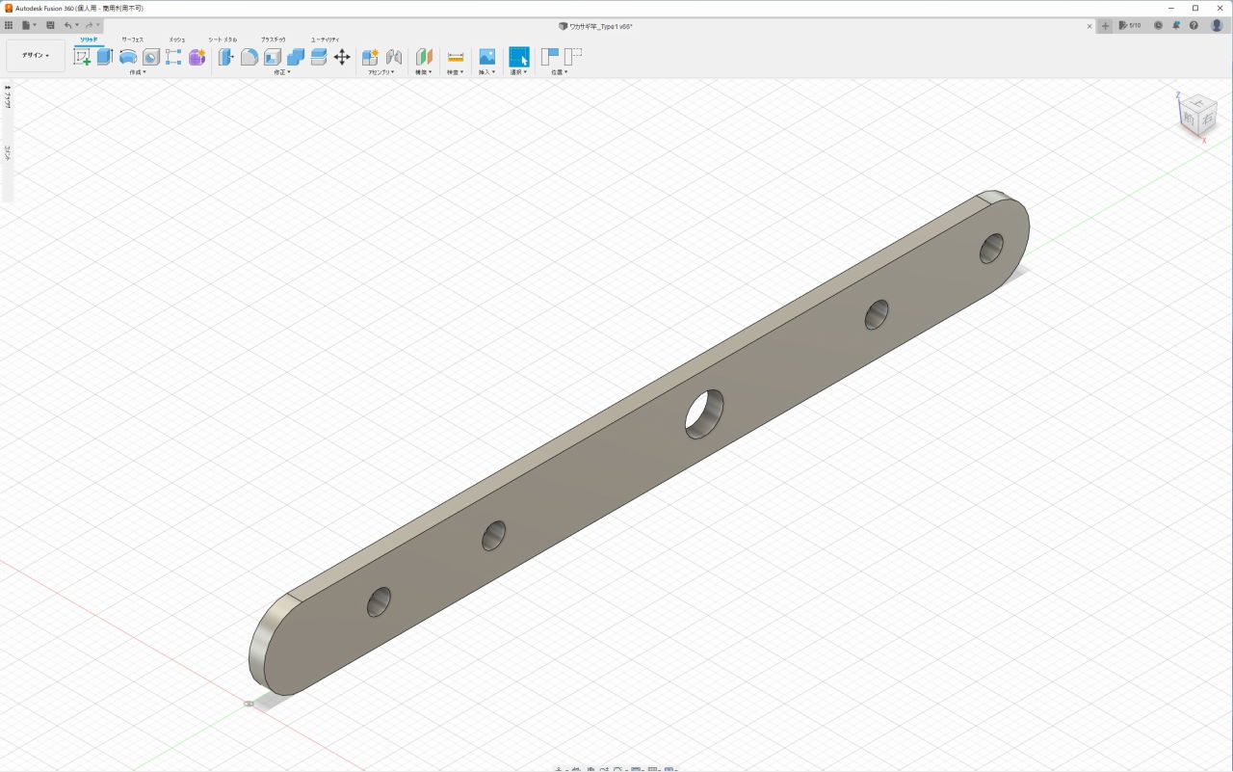Open the job status clock icon
This screenshot has height=772, width=1233.
point(1158,26)
